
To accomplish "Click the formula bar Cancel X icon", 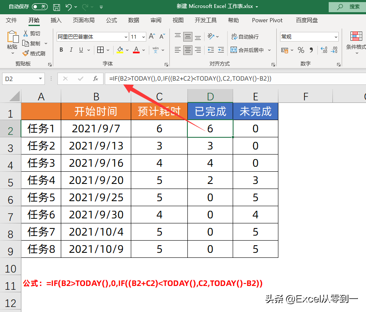I will (x=65, y=79).
